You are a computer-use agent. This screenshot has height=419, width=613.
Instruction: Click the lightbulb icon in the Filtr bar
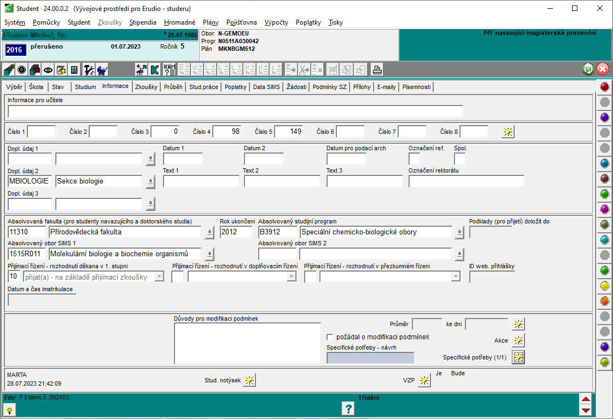9,410
